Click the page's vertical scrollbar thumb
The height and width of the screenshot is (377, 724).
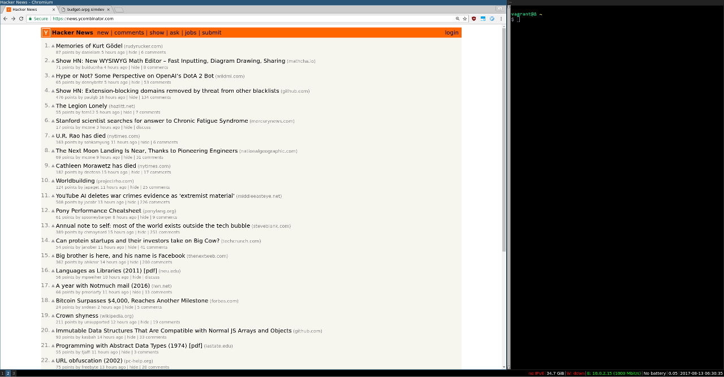[x=504, y=140]
